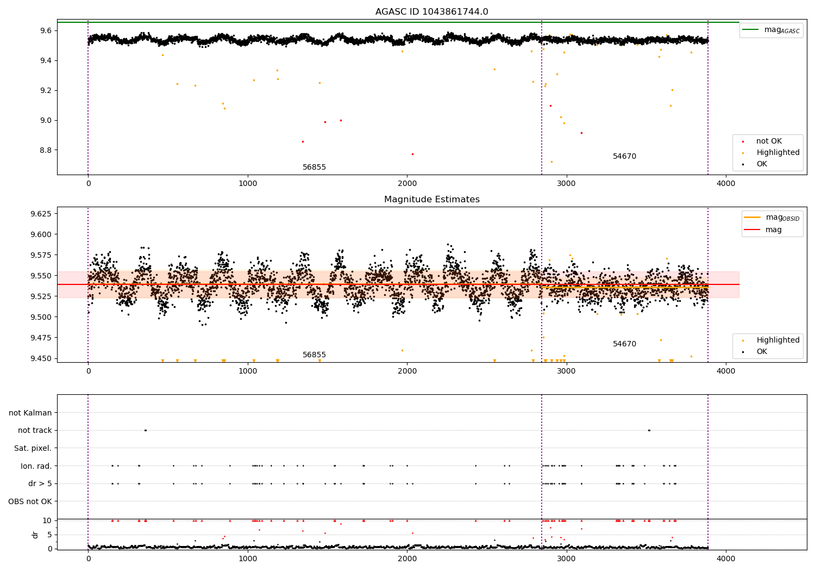Click the "dr > 5" y-axis label
The height and width of the screenshot is (571, 815).
tap(40, 484)
